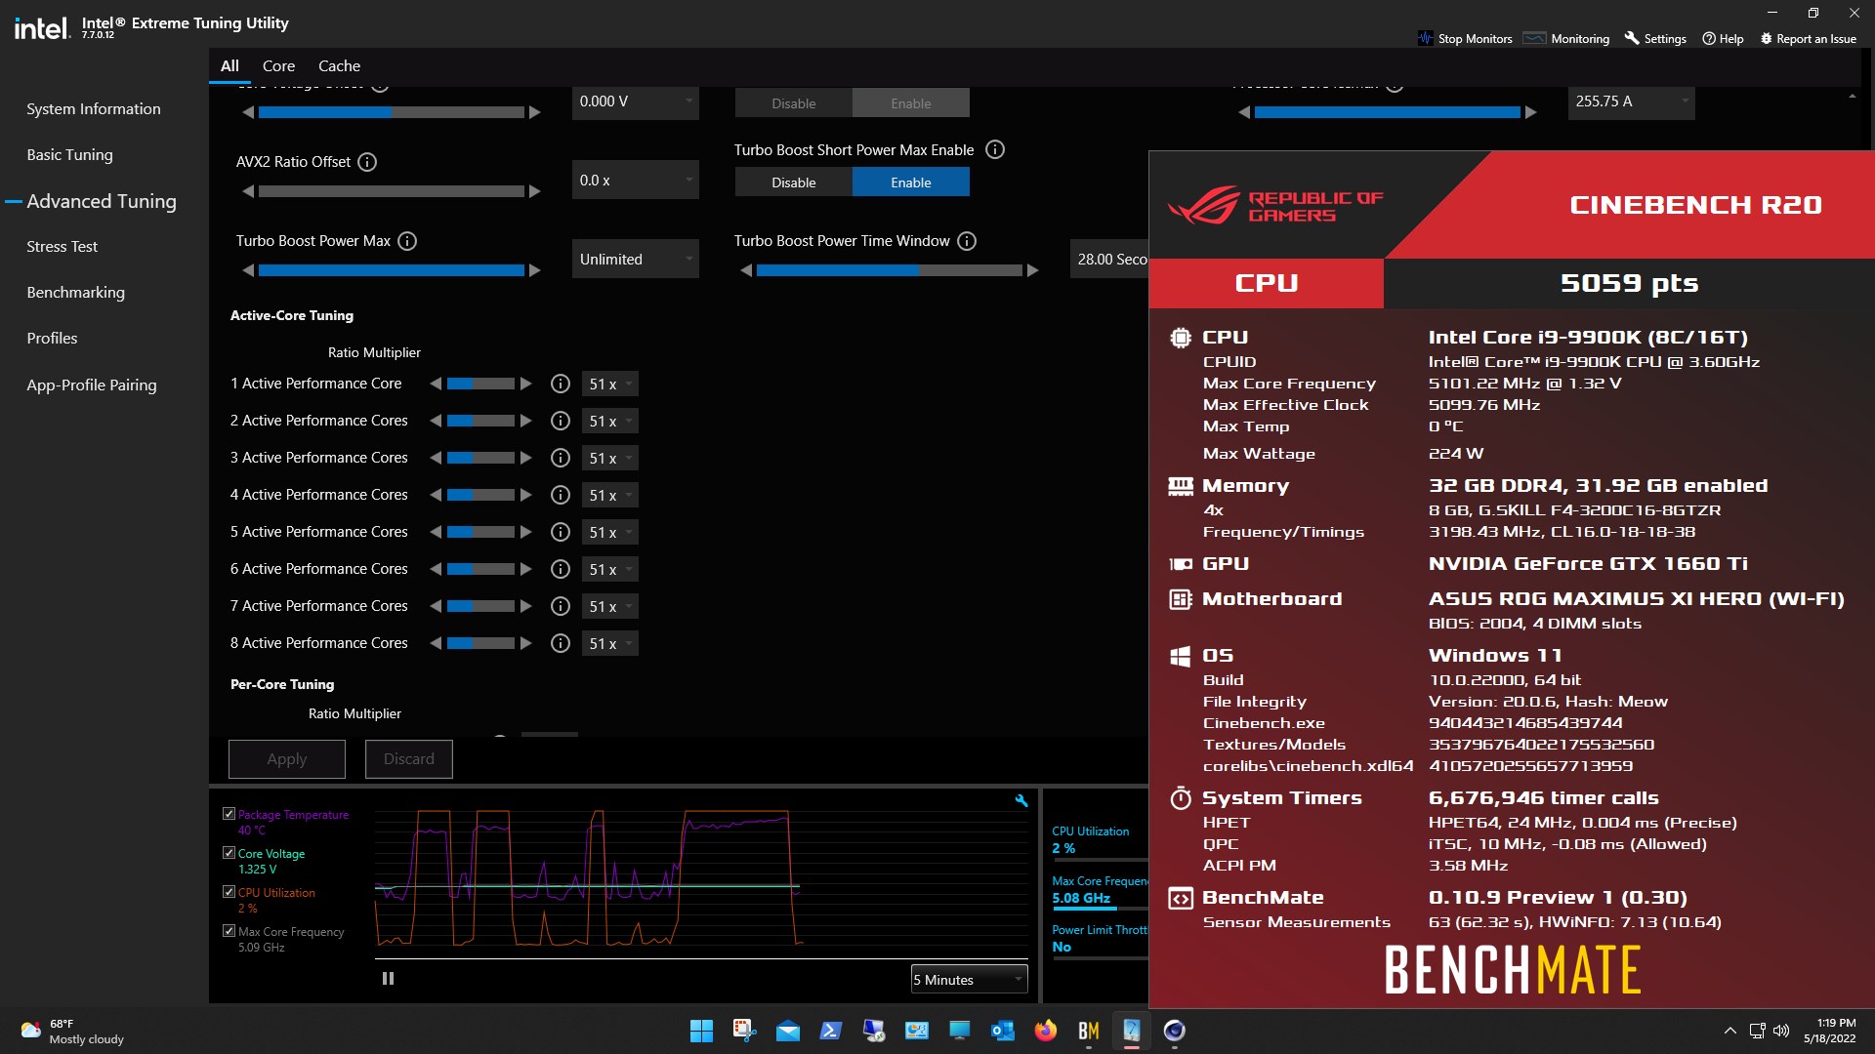
Task: Click left arrow of AVX2 Ratio Offset slider
Action: 248,191
